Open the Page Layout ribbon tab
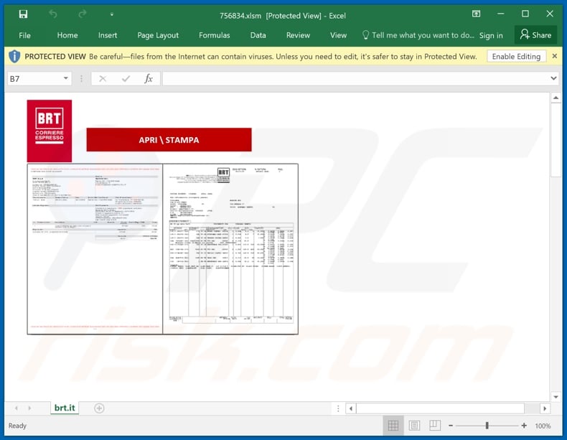Image resolution: width=567 pixels, height=440 pixels. coord(158,35)
